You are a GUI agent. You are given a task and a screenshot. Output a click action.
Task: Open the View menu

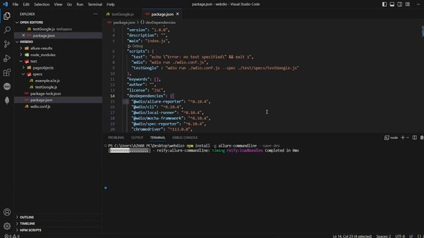58,5
